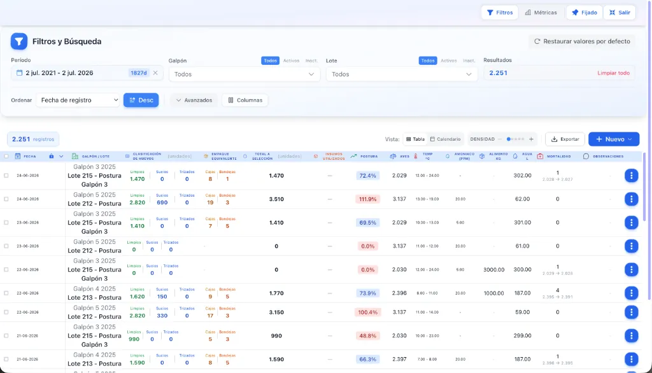
Task: Tick the select-all checkbox in table header
Action: 6,157
